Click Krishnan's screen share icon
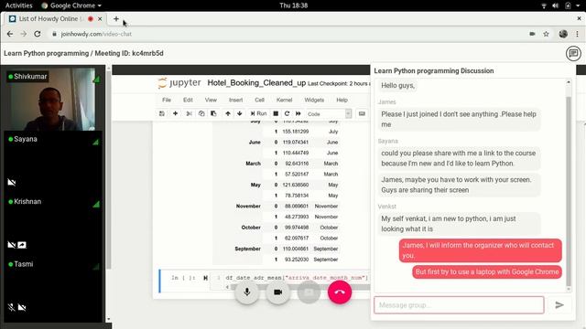Screen dimensions: 586x329 click(x=22, y=245)
